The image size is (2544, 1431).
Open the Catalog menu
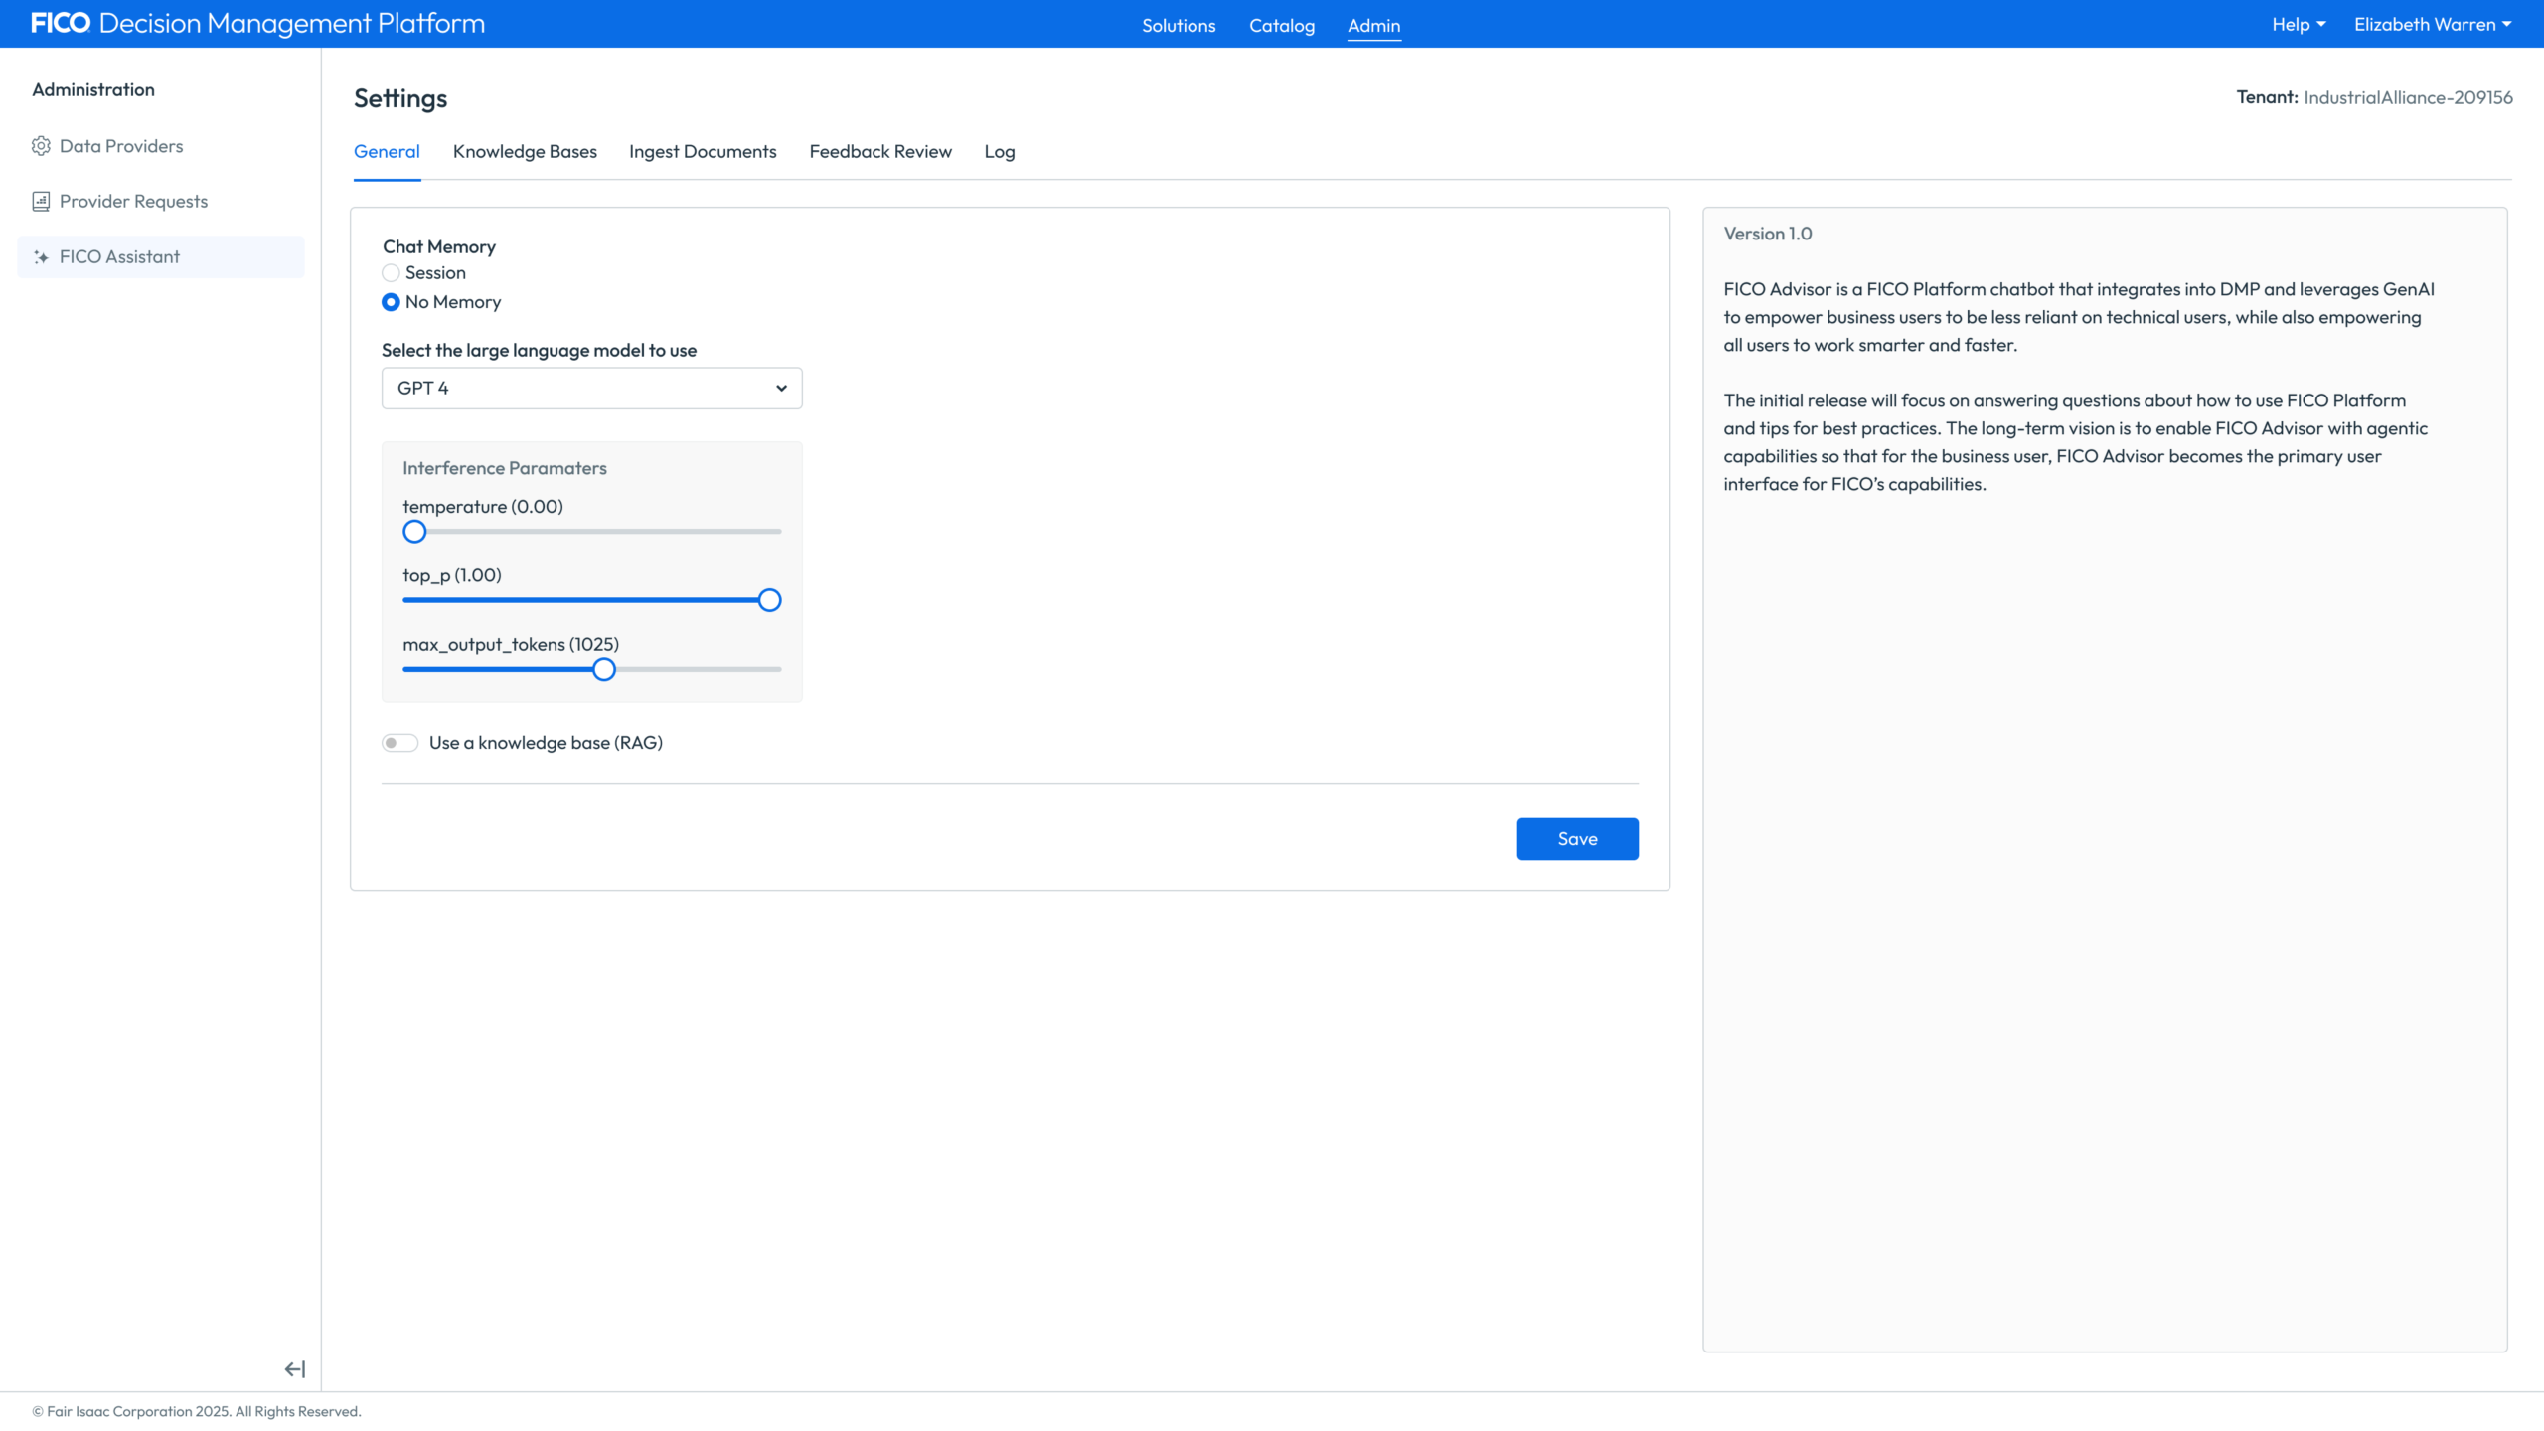(1281, 26)
